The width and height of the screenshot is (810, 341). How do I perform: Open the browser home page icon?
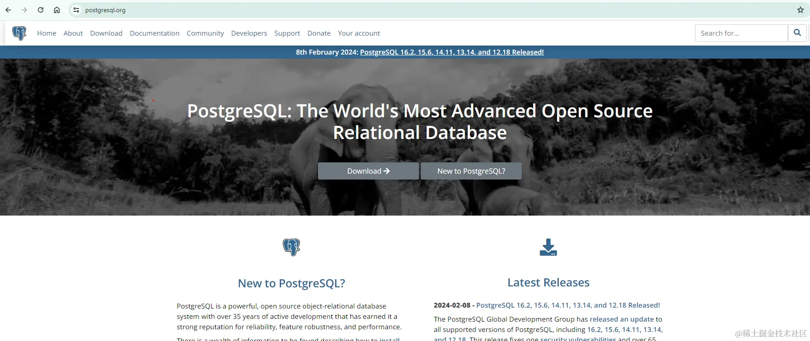(x=57, y=10)
